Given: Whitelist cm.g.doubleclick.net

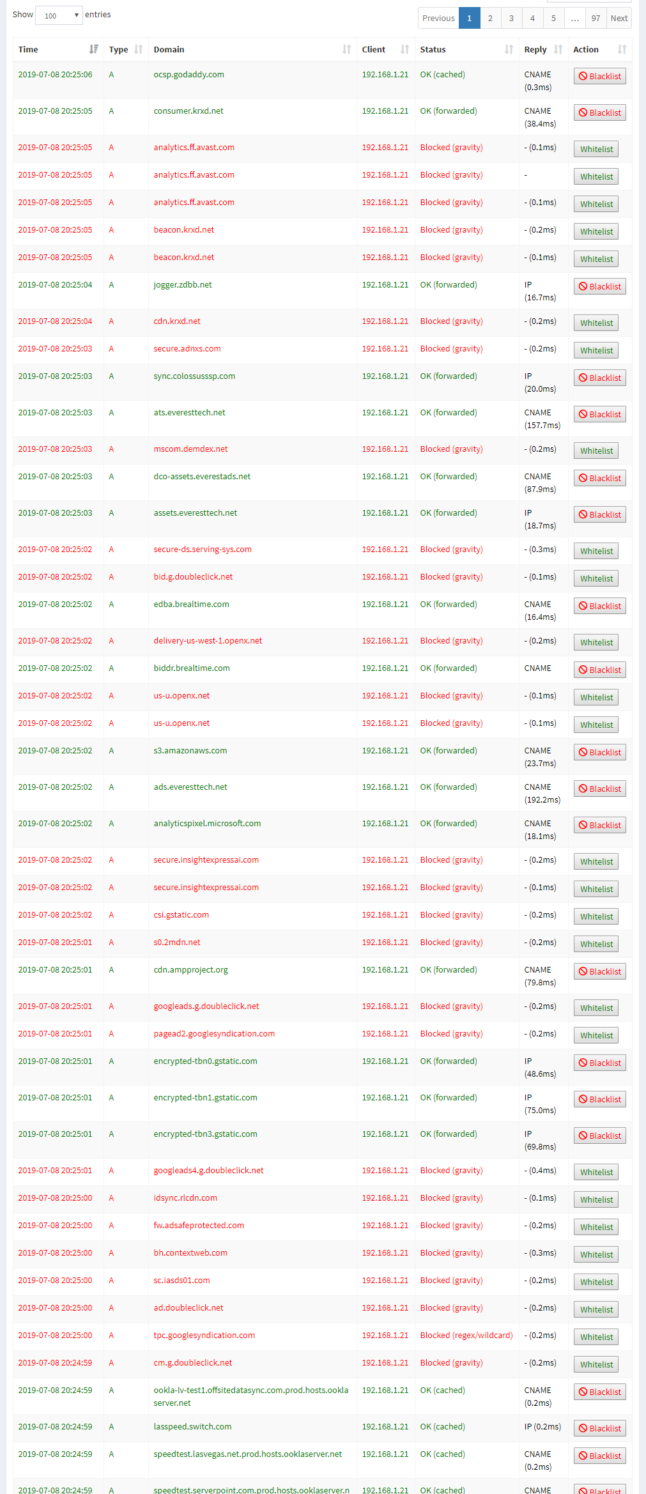Looking at the screenshot, I should tap(596, 1364).
